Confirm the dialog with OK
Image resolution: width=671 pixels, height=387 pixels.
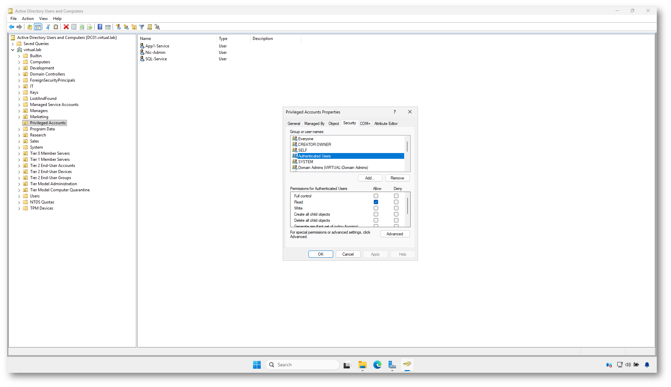[x=321, y=254]
